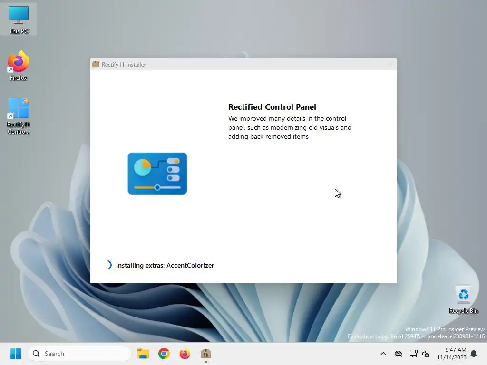Switch to the Rectify11 Installer taskbar icon
The height and width of the screenshot is (365, 487).
click(205, 354)
